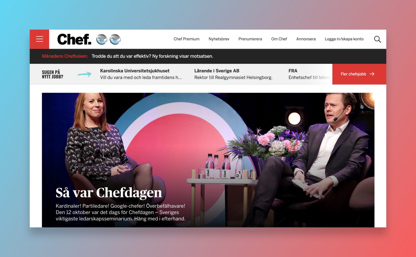Open Chef Premium menu item
Screen dimensions: 416x257
tap(186, 39)
